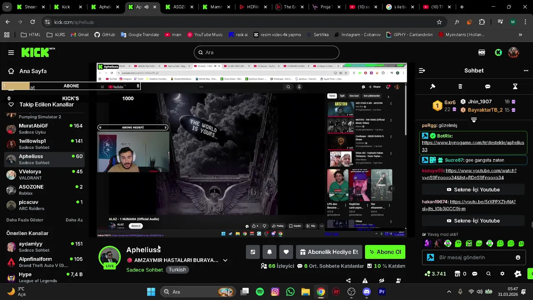Click Sadece Sohbet category under Apheliuss

(144, 270)
